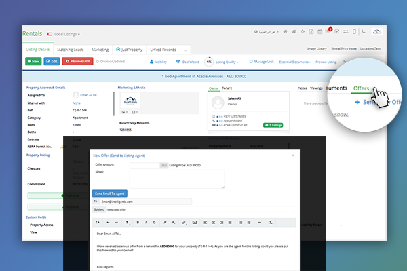Select the Owner tab
The height and width of the screenshot is (271, 407).
(x=214, y=88)
